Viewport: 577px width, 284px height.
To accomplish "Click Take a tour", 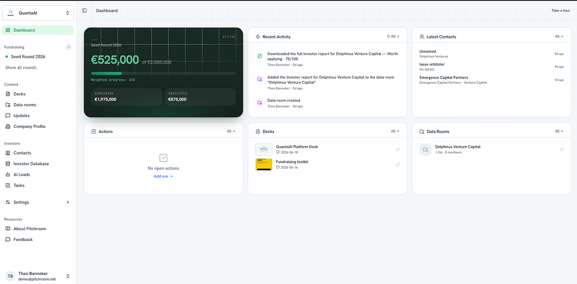I will 560,10.
